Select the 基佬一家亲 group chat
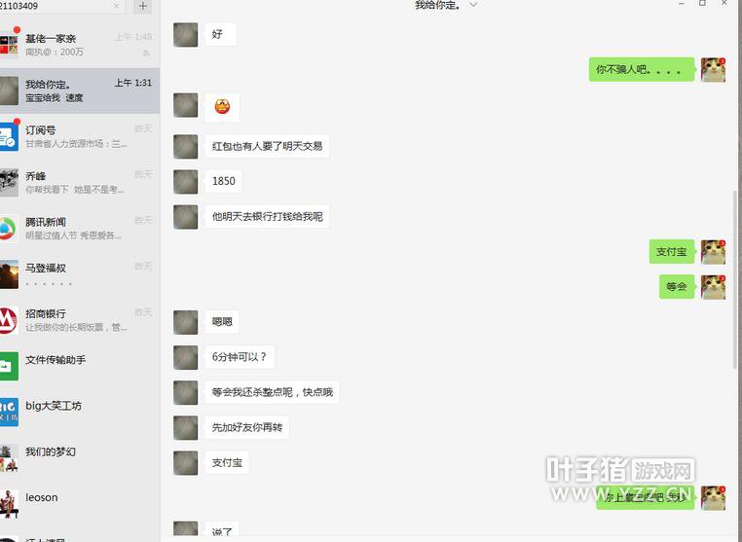The image size is (742, 542). (x=80, y=45)
